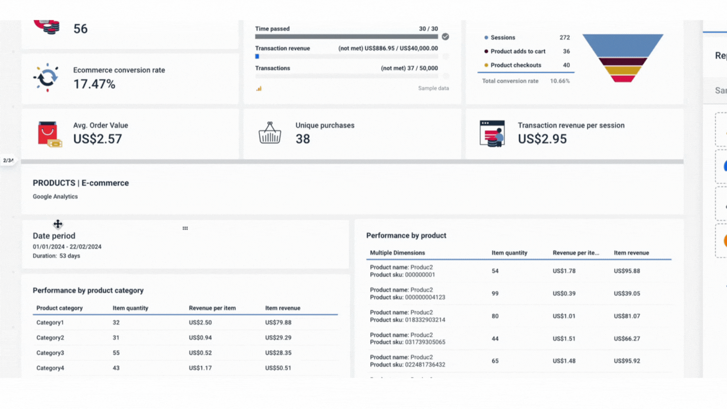Screen dimensions: 727x409
Task: Click the Transaction revenue progress bar
Action: 346,56
